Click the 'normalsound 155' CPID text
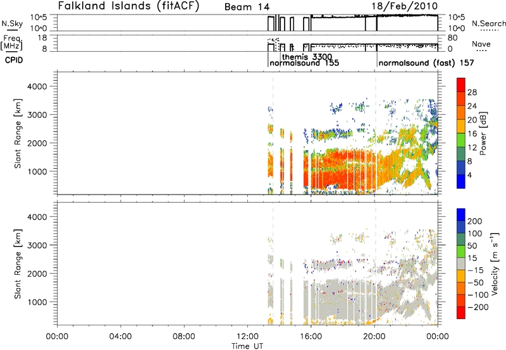 tap(304, 63)
